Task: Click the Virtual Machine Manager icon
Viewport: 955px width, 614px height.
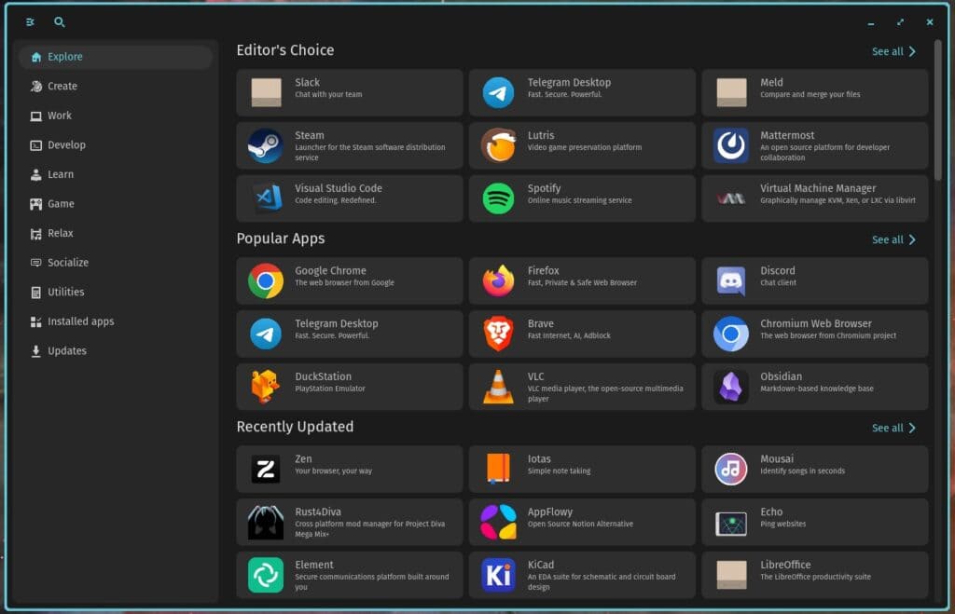Action: click(x=731, y=198)
